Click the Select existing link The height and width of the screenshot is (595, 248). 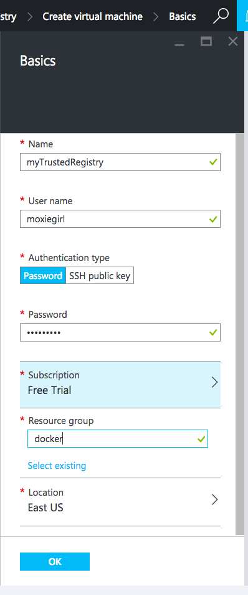(x=57, y=466)
